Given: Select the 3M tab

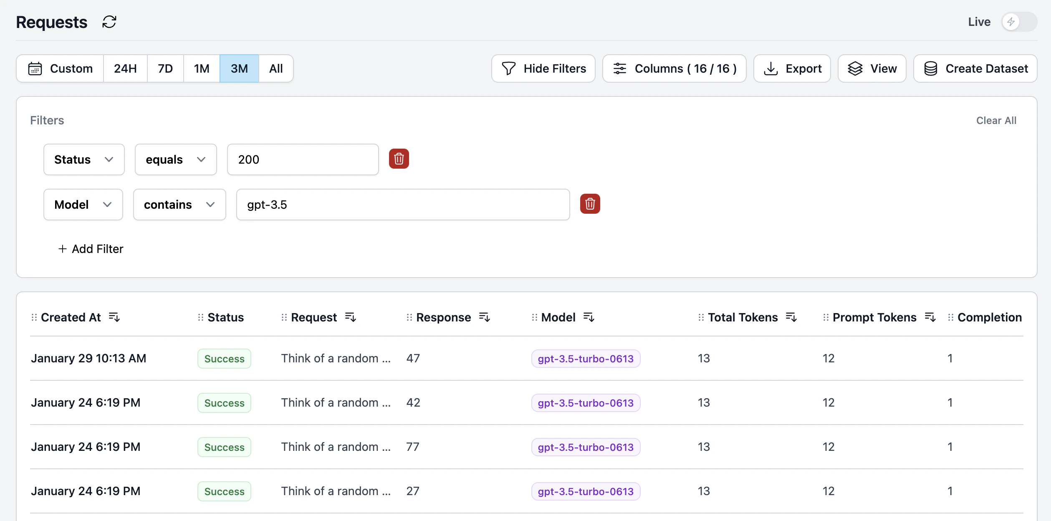Looking at the screenshot, I should coord(239,68).
